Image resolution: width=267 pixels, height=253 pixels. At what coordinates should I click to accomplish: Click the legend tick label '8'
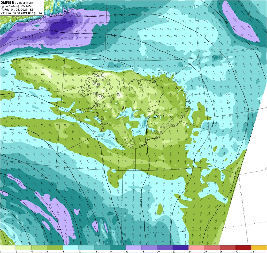[64, 251]
